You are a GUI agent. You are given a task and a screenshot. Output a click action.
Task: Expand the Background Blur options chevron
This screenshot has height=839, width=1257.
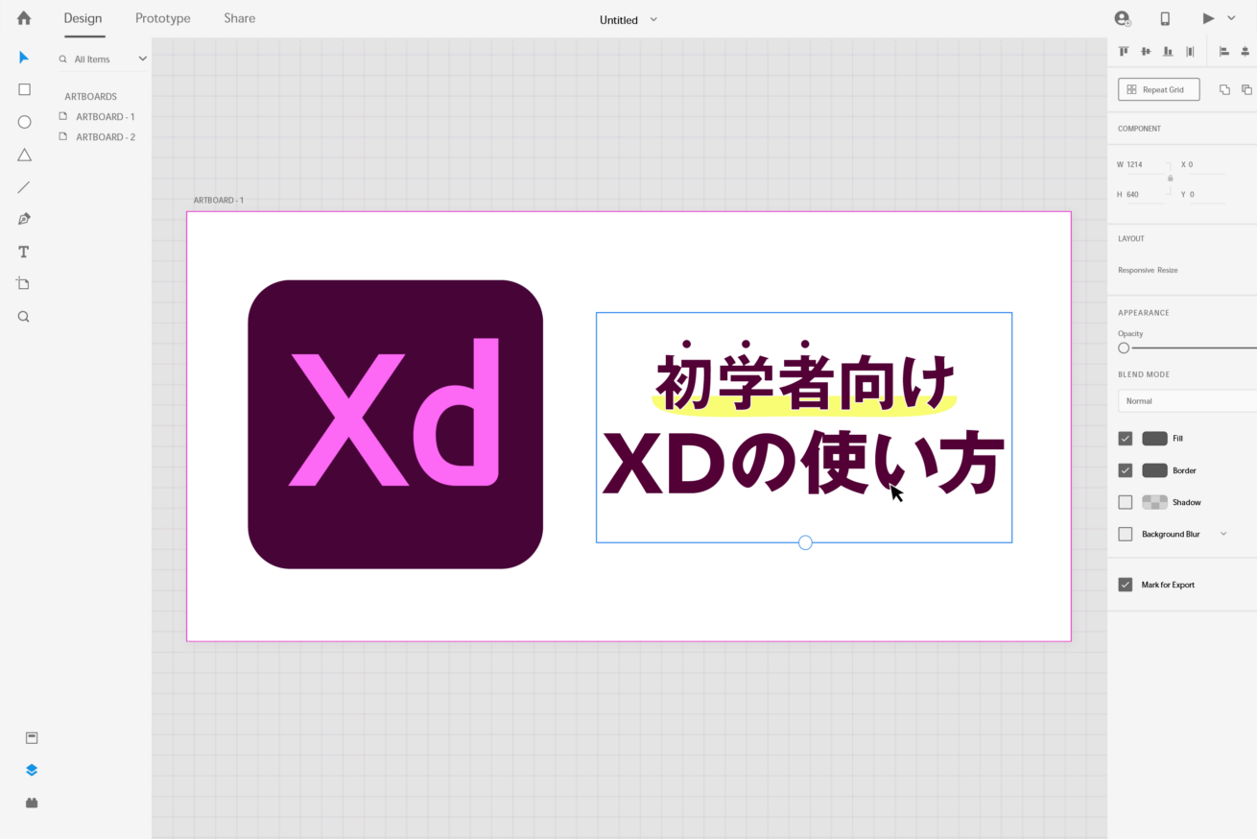click(x=1223, y=534)
